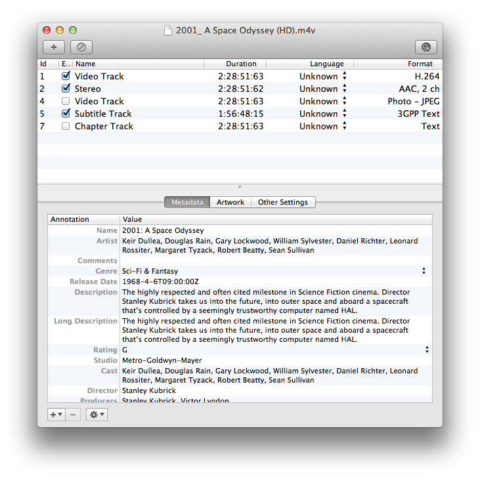
Task: Click the file icon in title bar
Action: [168, 30]
